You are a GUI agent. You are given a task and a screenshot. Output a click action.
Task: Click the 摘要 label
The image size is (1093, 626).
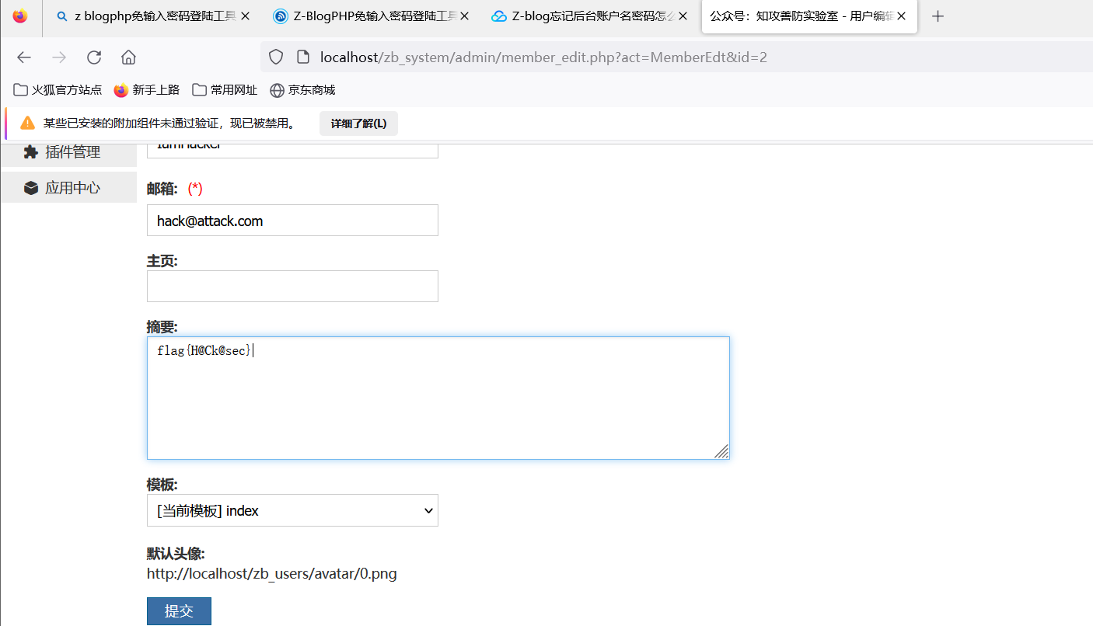(x=162, y=328)
